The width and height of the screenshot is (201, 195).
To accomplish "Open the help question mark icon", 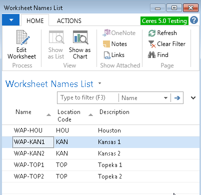I will coord(194,20).
